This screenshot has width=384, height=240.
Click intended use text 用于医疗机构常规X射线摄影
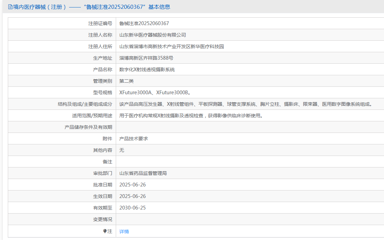[192, 116]
